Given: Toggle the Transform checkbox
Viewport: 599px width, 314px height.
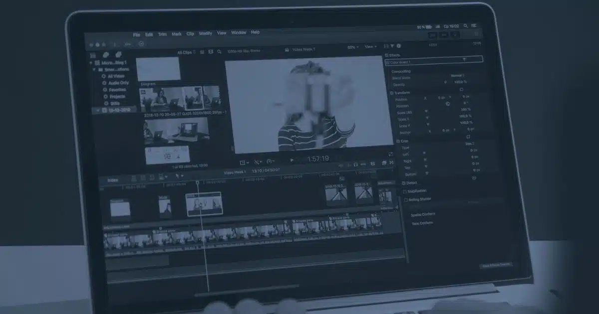Looking at the screenshot, I should point(392,93).
